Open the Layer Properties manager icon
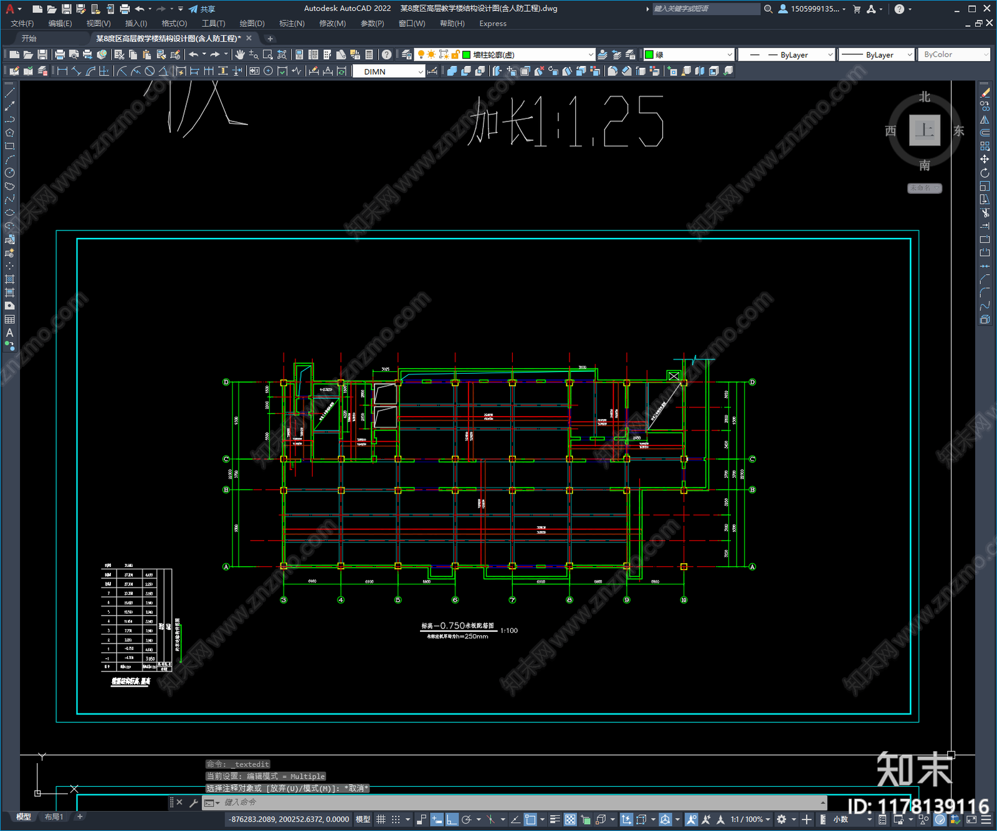997x831 pixels. pyautogui.click(x=406, y=55)
